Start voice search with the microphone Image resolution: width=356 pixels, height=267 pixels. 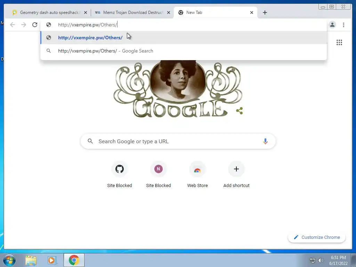pyautogui.click(x=265, y=141)
